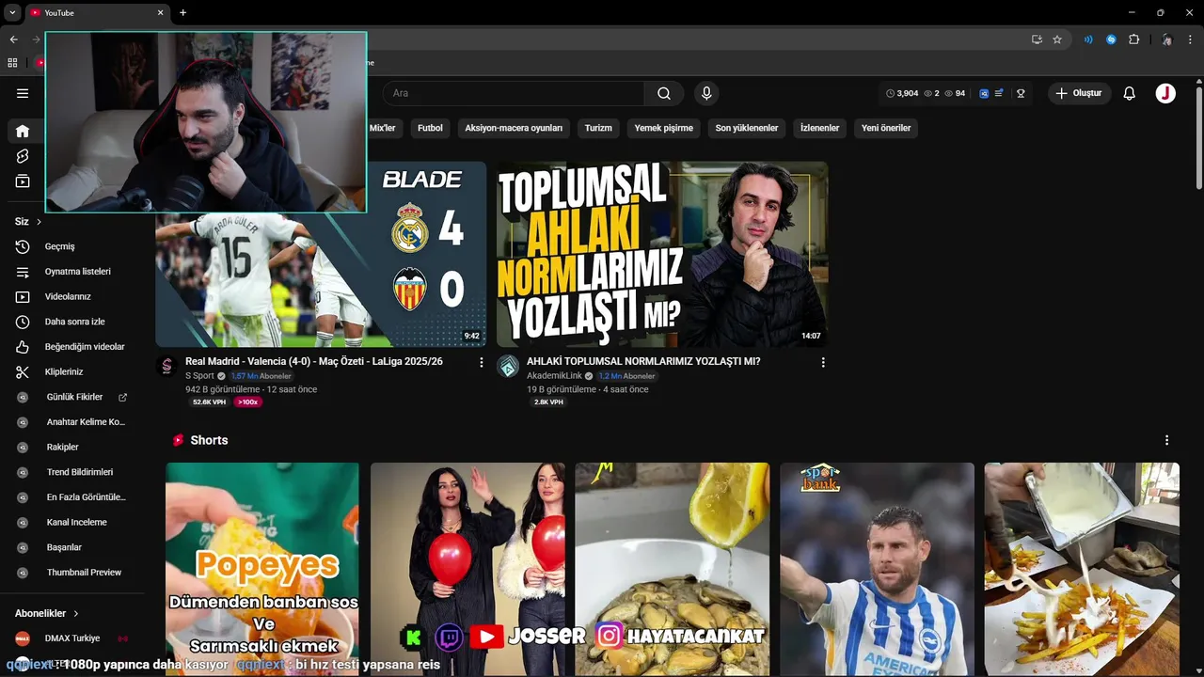This screenshot has height=677, width=1204.
Task: Go back with browser back arrow
Action: 13,39
